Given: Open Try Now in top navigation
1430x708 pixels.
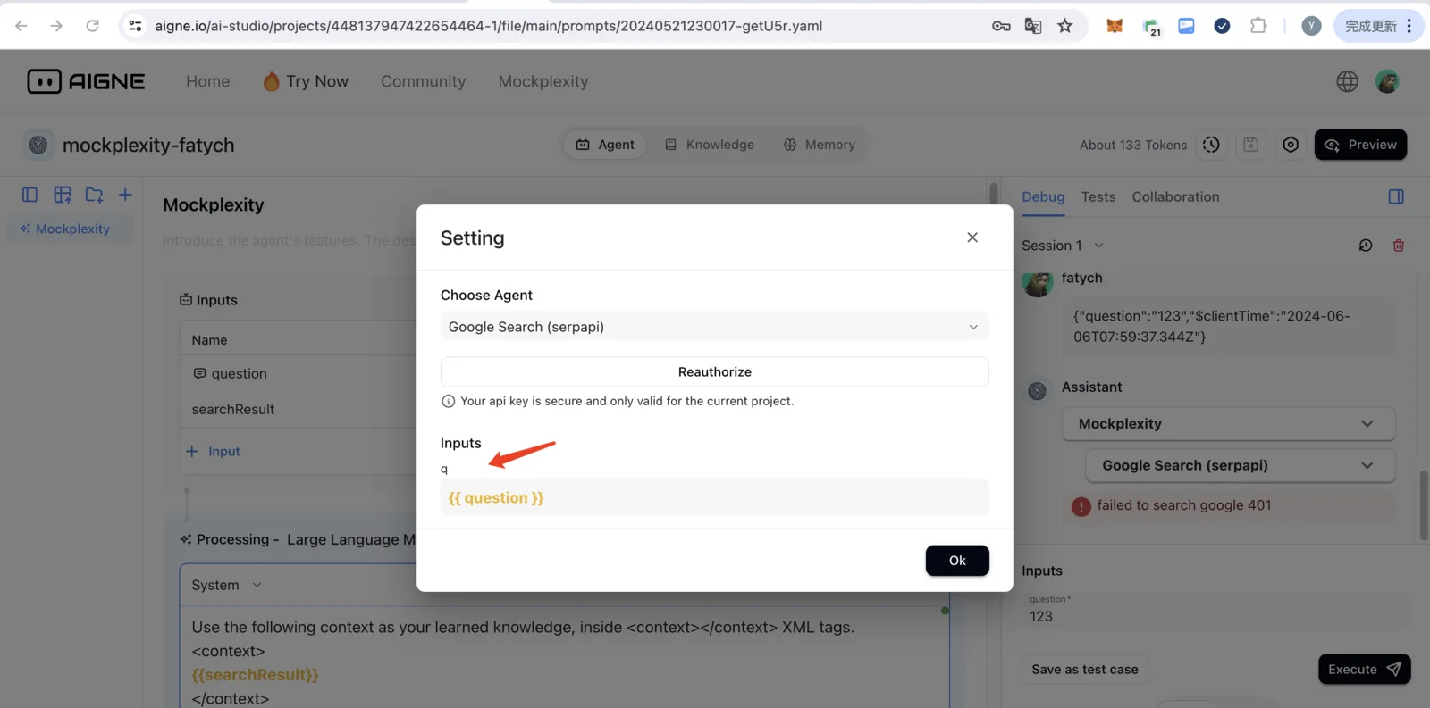Looking at the screenshot, I should pyautogui.click(x=306, y=81).
